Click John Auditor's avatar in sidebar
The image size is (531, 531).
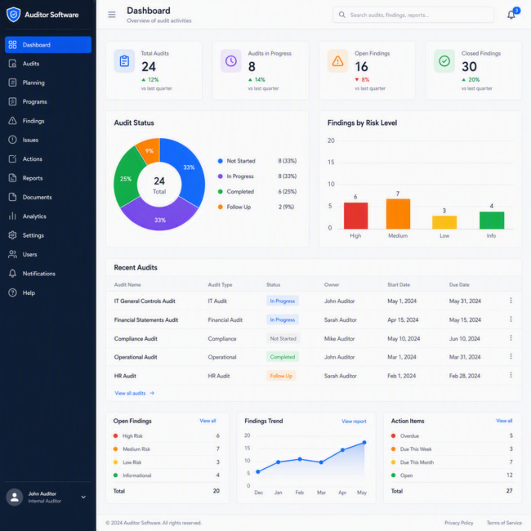pyautogui.click(x=15, y=498)
